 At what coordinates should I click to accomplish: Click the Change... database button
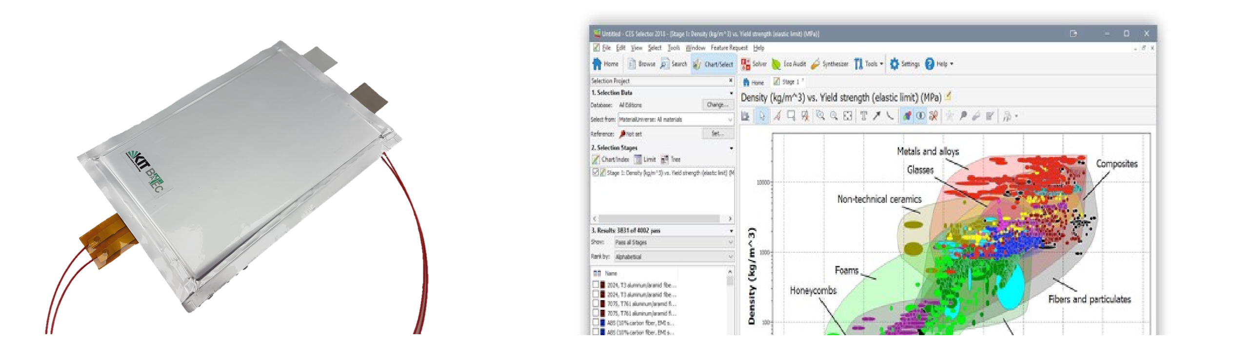718,104
